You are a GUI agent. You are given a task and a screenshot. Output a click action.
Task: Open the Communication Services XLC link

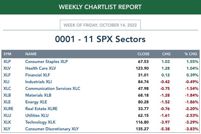pyautogui.click(x=53, y=89)
